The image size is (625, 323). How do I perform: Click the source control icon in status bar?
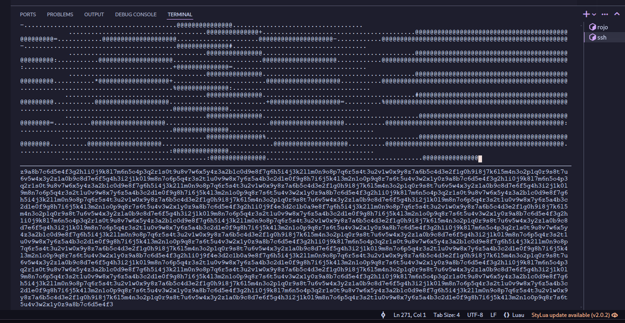pyautogui.click(x=383, y=315)
